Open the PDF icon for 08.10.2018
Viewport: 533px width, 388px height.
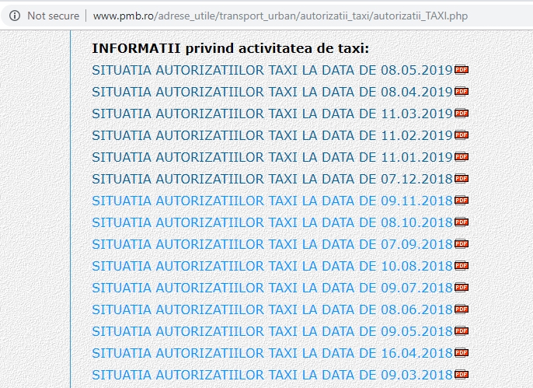click(x=462, y=222)
